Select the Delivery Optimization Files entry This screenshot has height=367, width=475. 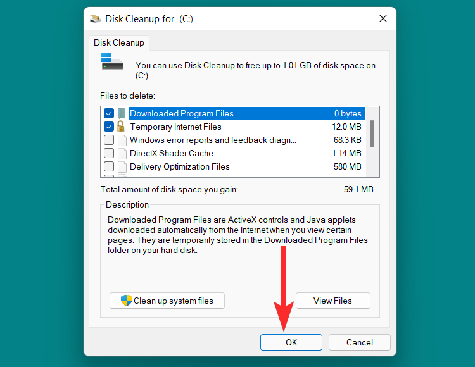[233, 166]
